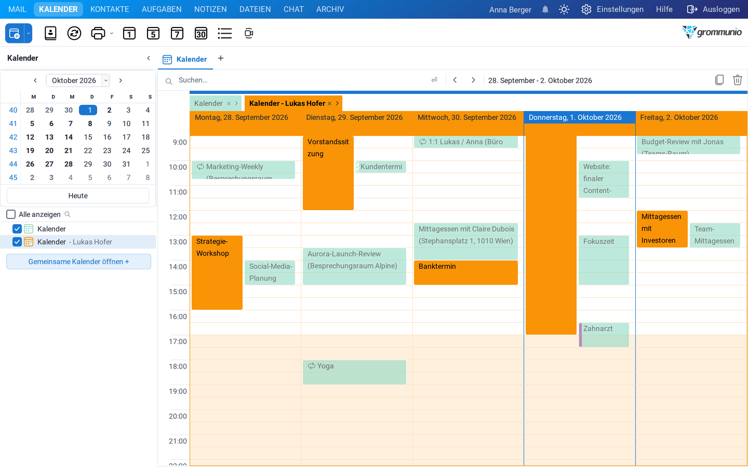Switch to the one-day view icon
748x467 pixels.
pos(129,34)
